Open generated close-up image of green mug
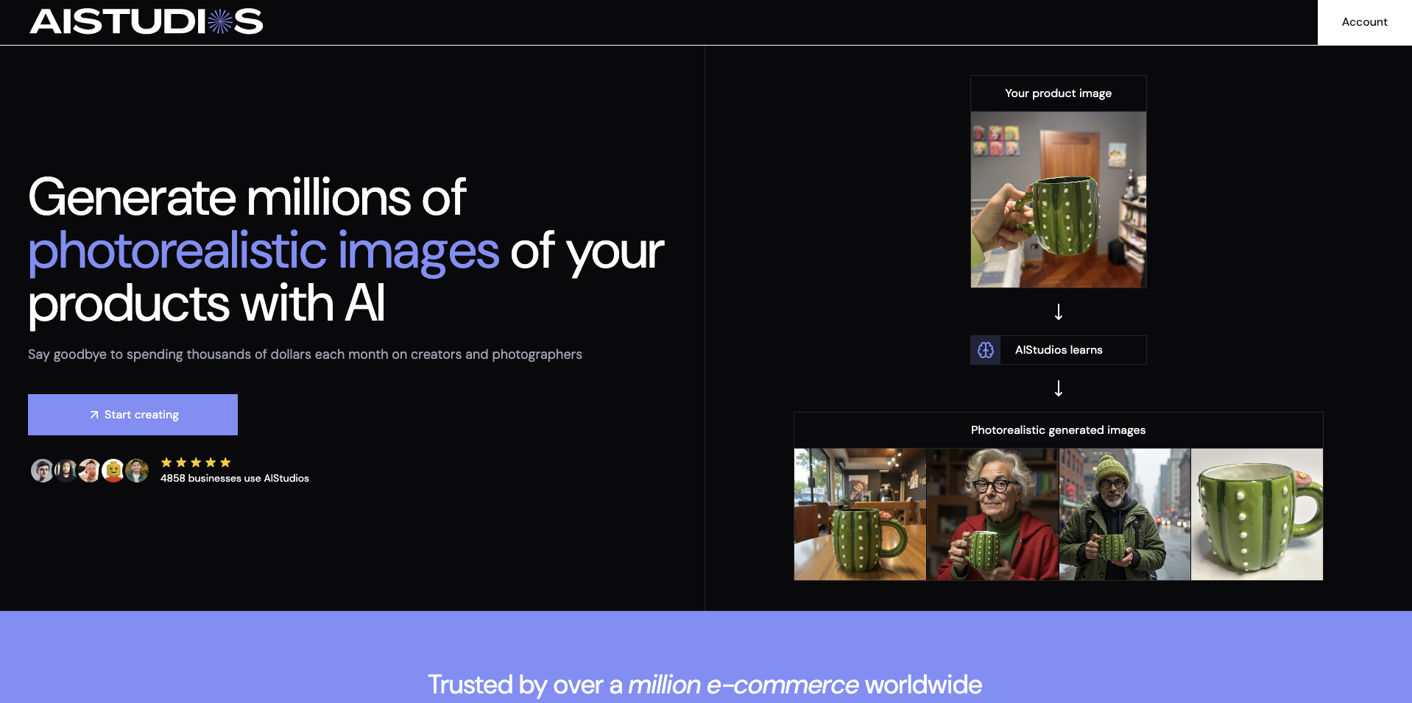 tap(1257, 515)
